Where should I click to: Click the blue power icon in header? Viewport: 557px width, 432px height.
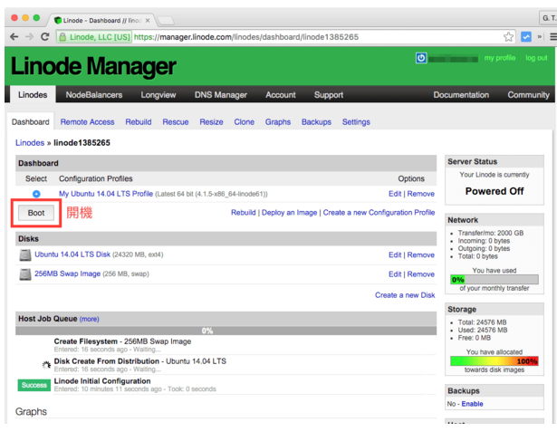coord(421,57)
